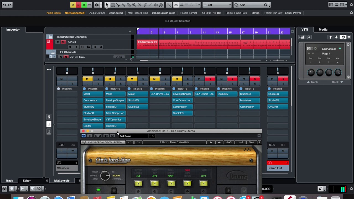Screen dimensions: 354x199
Task: Open the Limiter insert slot
Action: pos(93,126)
